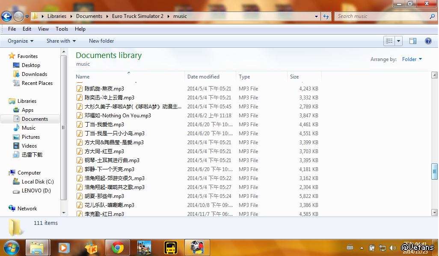Screen dimensions: 439x256
Task: Sort by the Type column header
Action: coord(261,77)
